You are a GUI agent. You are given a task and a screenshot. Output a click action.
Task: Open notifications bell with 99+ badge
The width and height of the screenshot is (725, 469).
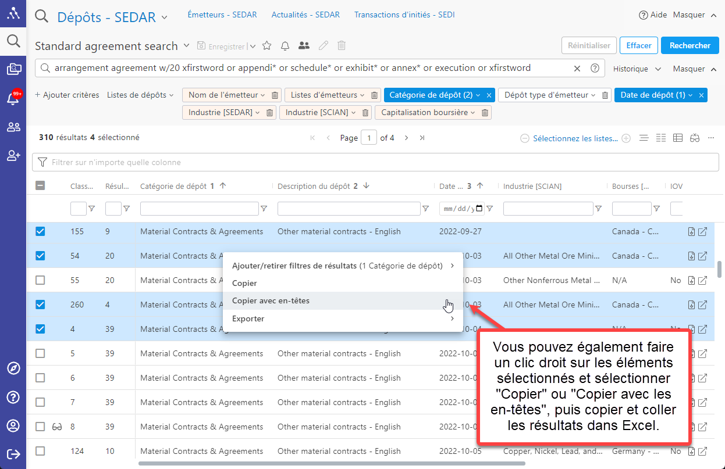[x=13, y=98]
